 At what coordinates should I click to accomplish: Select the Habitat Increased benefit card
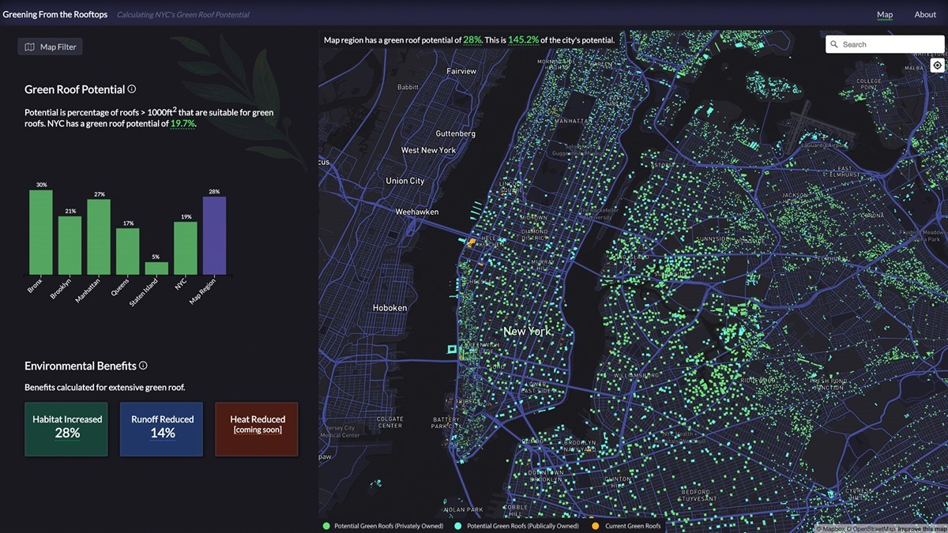[x=67, y=429]
